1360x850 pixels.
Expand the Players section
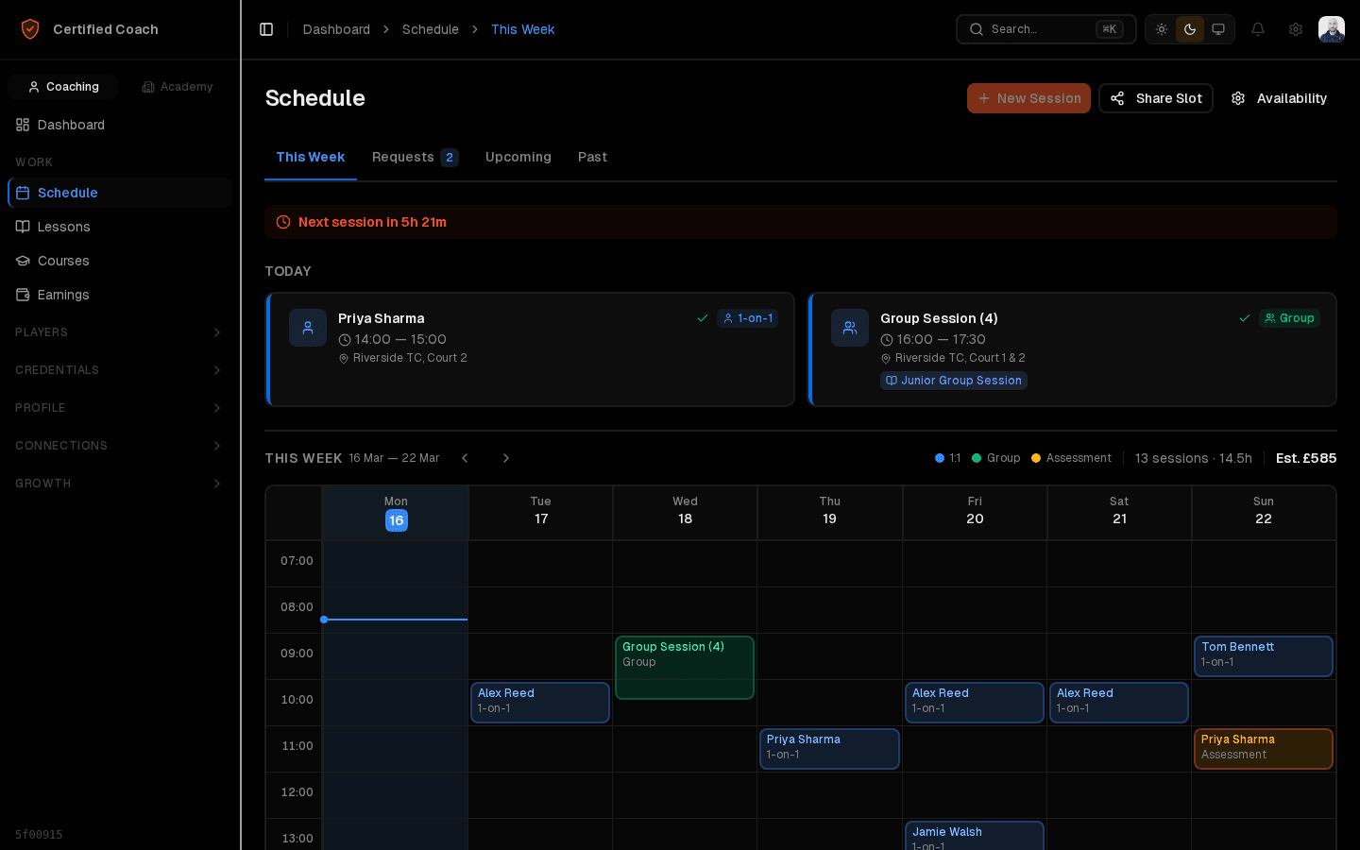pyautogui.click(x=117, y=332)
